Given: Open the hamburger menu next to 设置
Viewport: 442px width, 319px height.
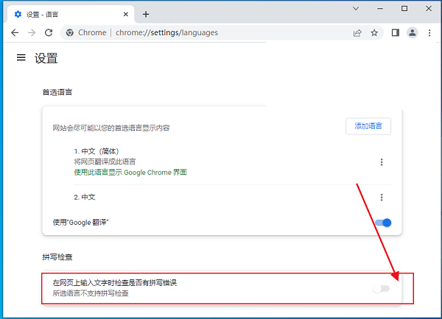Looking at the screenshot, I should click(21, 58).
